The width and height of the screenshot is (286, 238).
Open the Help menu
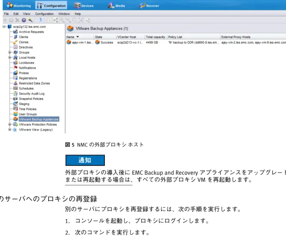(x=78, y=14)
